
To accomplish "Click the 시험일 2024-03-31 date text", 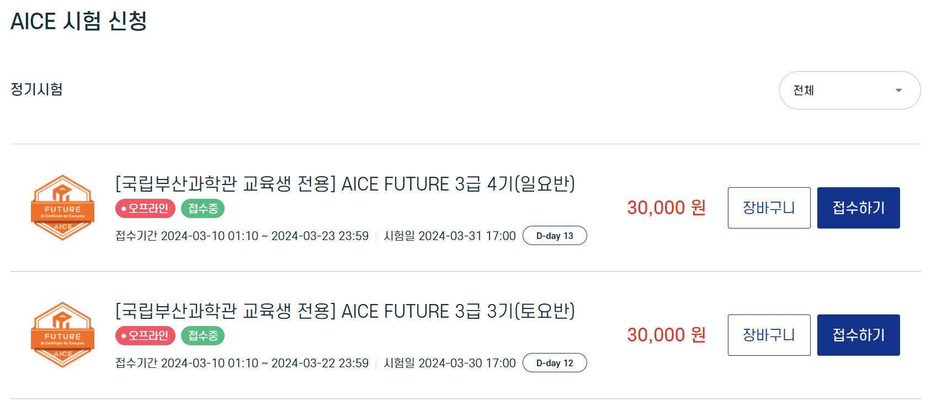I will (x=450, y=235).
